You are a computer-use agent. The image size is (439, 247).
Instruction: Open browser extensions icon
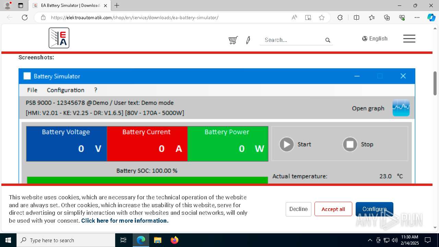[x=340, y=17]
